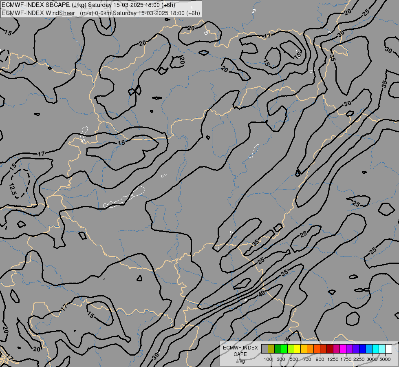Select the light cyan legend swatch

[x=382, y=349]
